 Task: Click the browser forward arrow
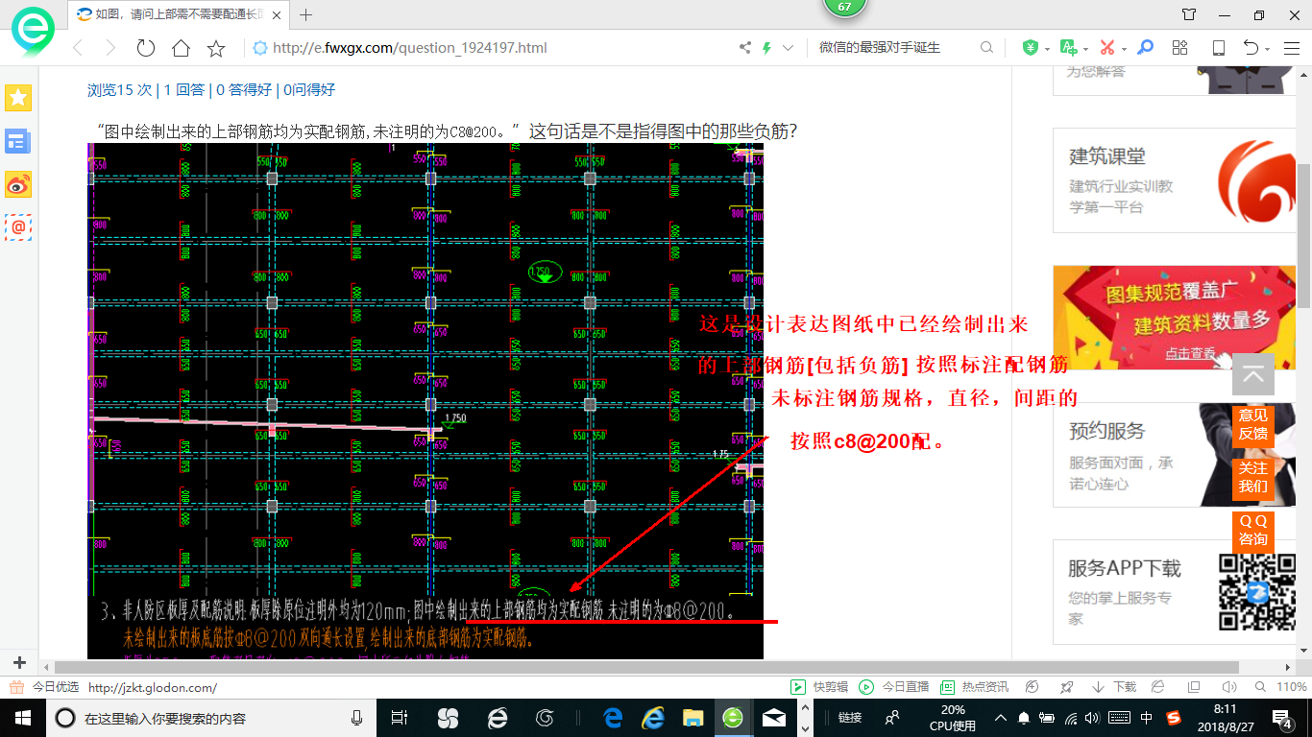110,48
